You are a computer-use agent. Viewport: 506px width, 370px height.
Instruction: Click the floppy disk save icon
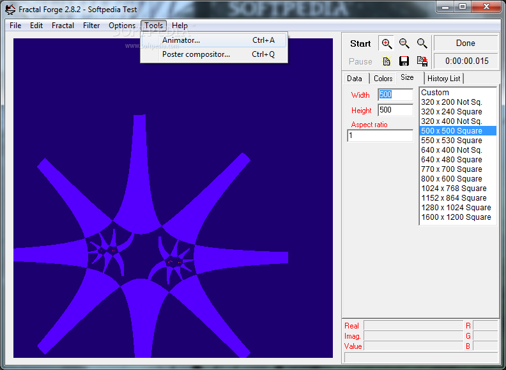click(404, 61)
